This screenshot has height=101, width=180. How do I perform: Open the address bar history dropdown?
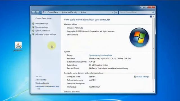(x=113, y=12)
